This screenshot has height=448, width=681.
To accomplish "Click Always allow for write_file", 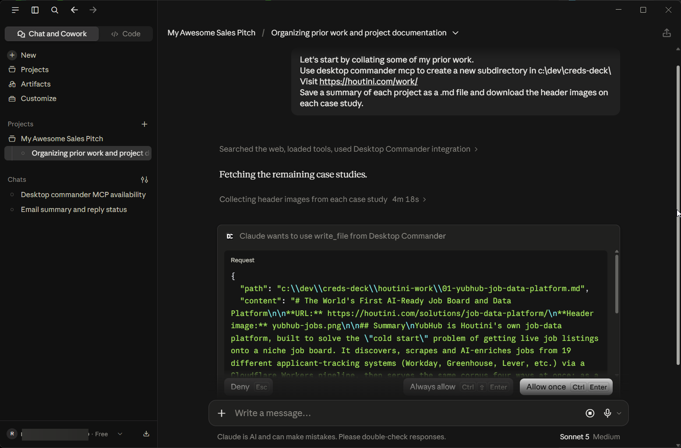I will [x=458, y=387].
